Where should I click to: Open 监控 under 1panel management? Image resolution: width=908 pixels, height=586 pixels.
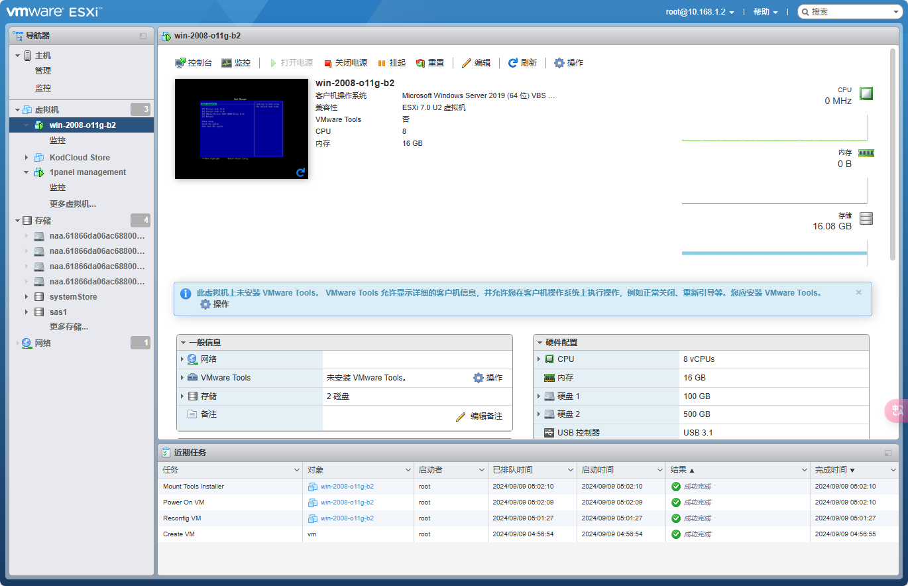58,188
